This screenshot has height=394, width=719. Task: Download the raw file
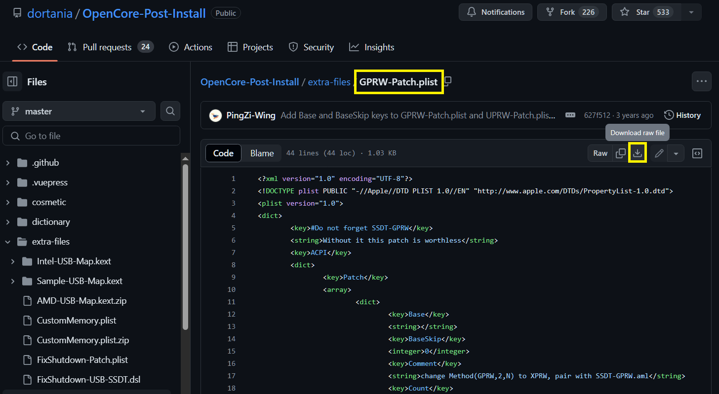tap(638, 153)
